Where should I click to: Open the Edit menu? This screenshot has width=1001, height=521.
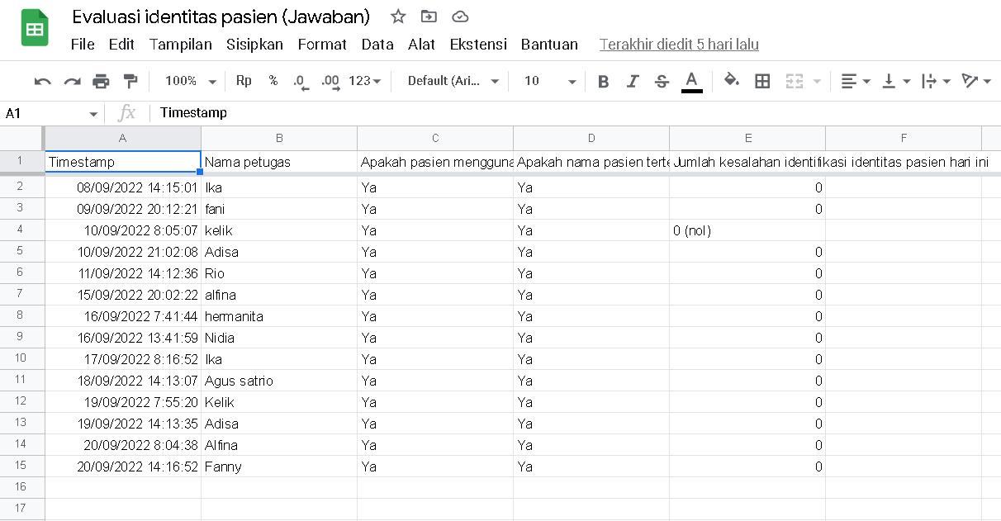click(x=121, y=45)
